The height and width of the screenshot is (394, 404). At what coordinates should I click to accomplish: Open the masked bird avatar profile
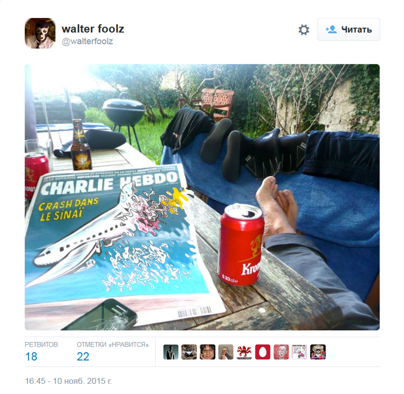[189, 352]
